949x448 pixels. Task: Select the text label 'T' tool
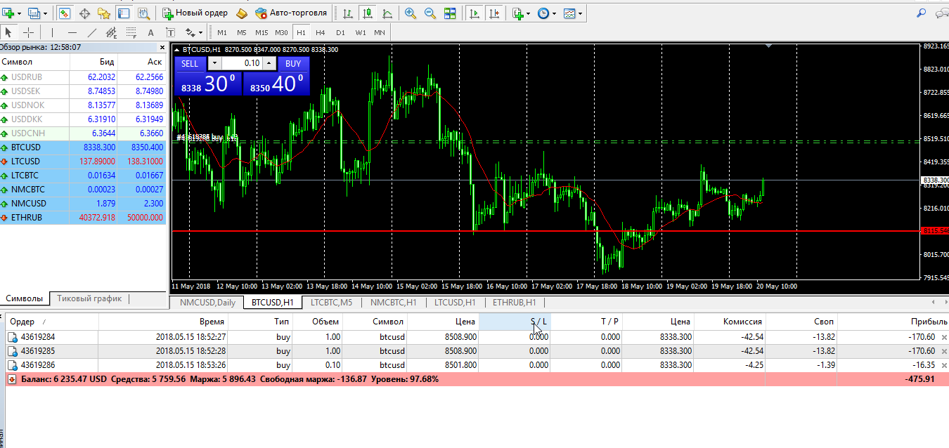tap(170, 32)
